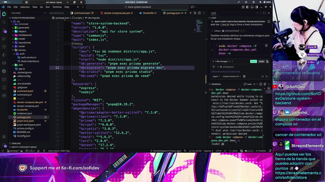Screen dimensions: 325x182
Task: Kill the terminal with the trash icon
Action: tap(265, 84)
